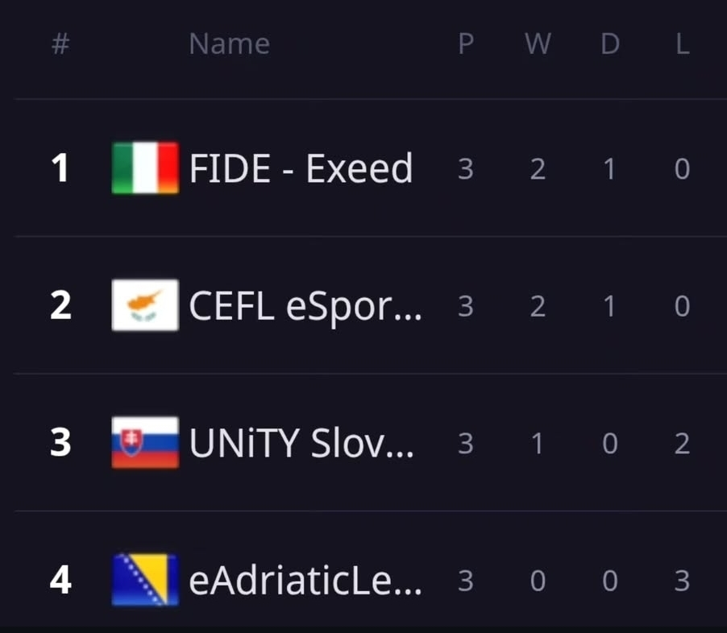Click wins value for FIDE - Exeed
727x633 pixels.
538,169
